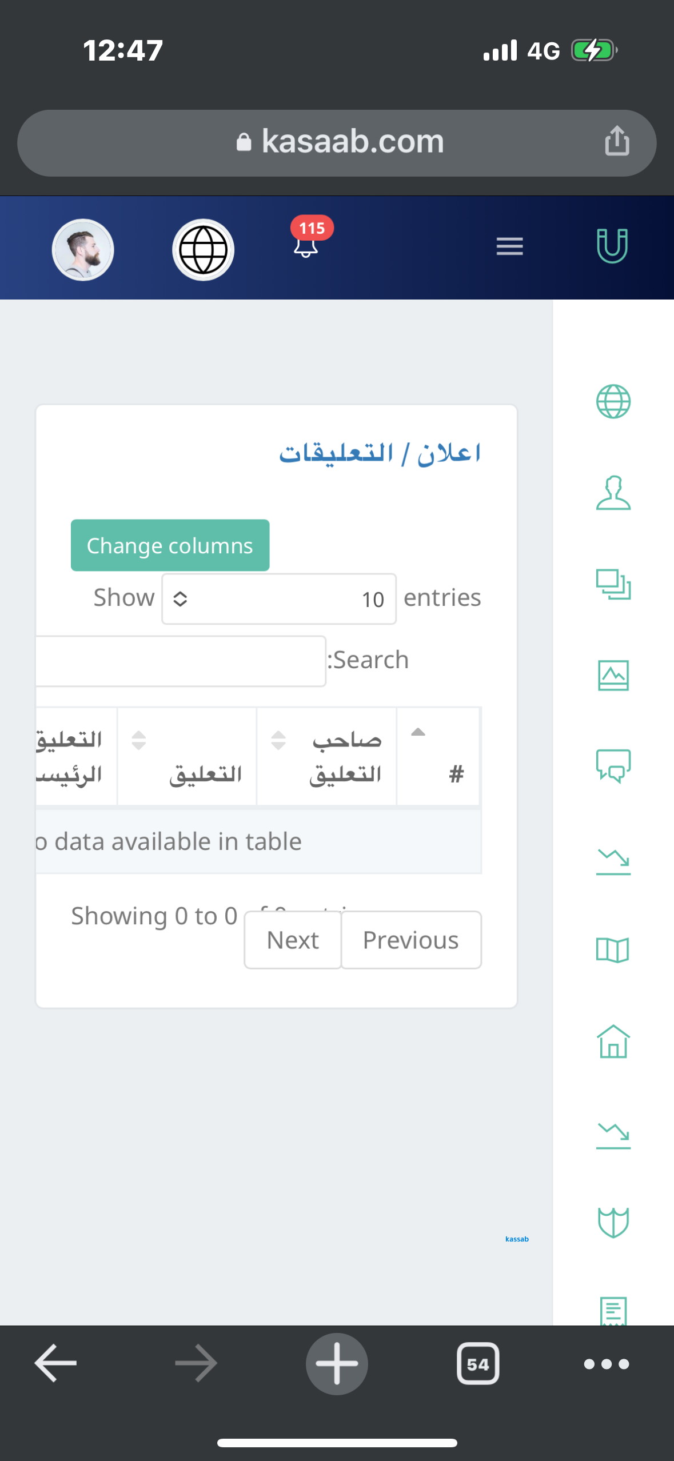Sort by التعليق column
This screenshot has width=674, height=1461.
click(187, 756)
